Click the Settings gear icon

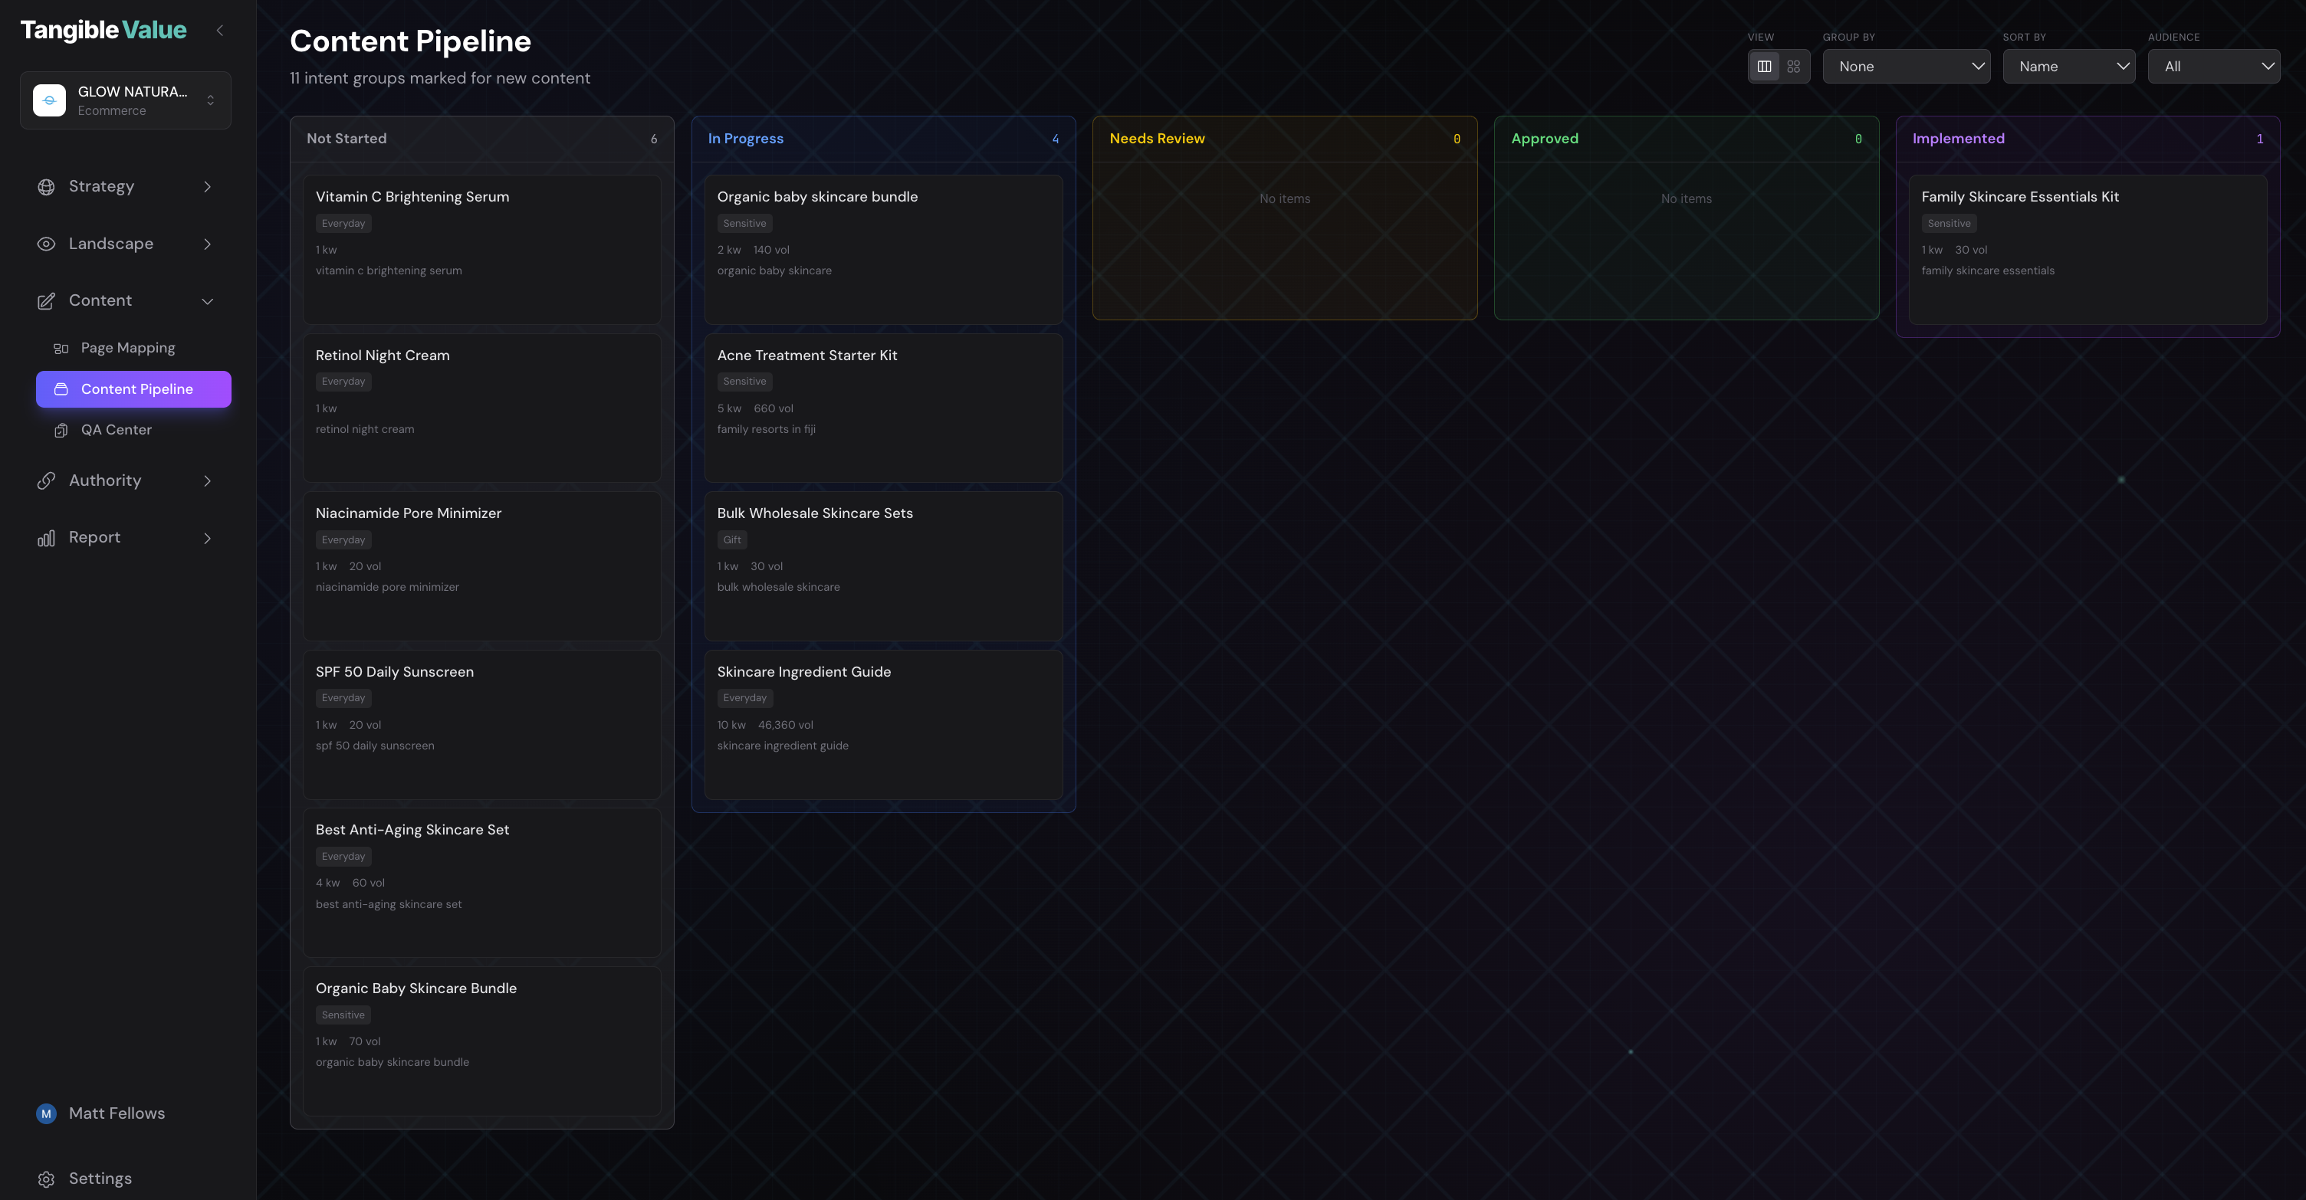pyautogui.click(x=47, y=1179)
